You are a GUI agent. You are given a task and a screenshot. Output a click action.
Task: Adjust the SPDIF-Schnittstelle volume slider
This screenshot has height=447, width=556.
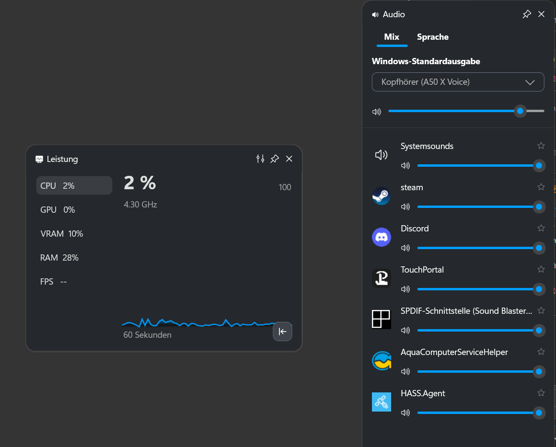[x=480, y=330]
